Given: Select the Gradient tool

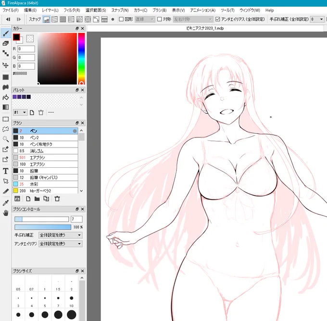Looking at the screenshot, I should point(6,107).
